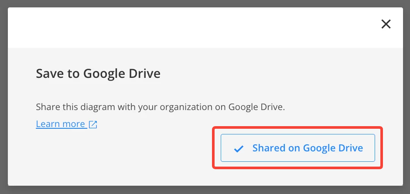The height and width of the screenshot is (194, 410).
Task: Click the word organization in the description
Action: [186, 107]
